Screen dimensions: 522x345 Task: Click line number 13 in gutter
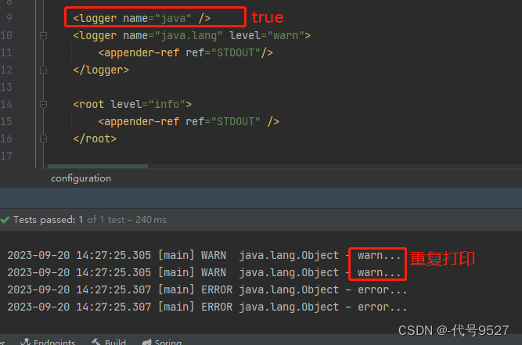click(6, 87)
